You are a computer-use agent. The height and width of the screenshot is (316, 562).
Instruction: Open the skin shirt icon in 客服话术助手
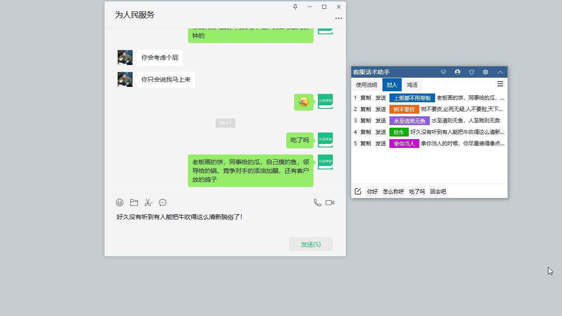pyautogui.click(x=472, y=72)
